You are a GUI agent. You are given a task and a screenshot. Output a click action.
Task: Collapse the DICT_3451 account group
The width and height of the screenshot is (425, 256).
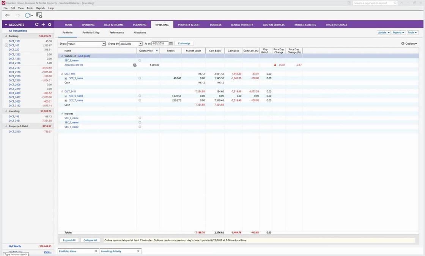(x=62, y=92)
